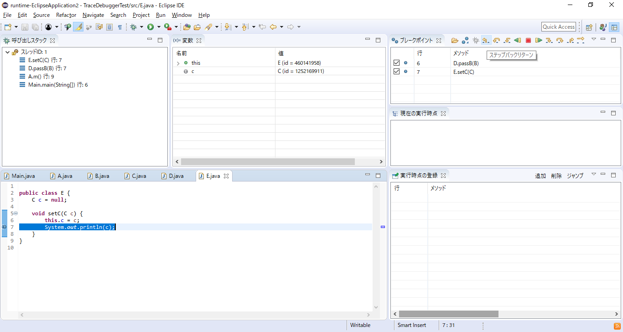This screenshot has width=623, height=332.
Task: Switch to the D.java editor tab
Action: point(176,176)
